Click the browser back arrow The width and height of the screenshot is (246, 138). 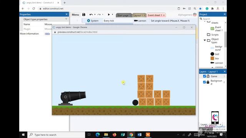pyautogui.click(x=23, y=8)
